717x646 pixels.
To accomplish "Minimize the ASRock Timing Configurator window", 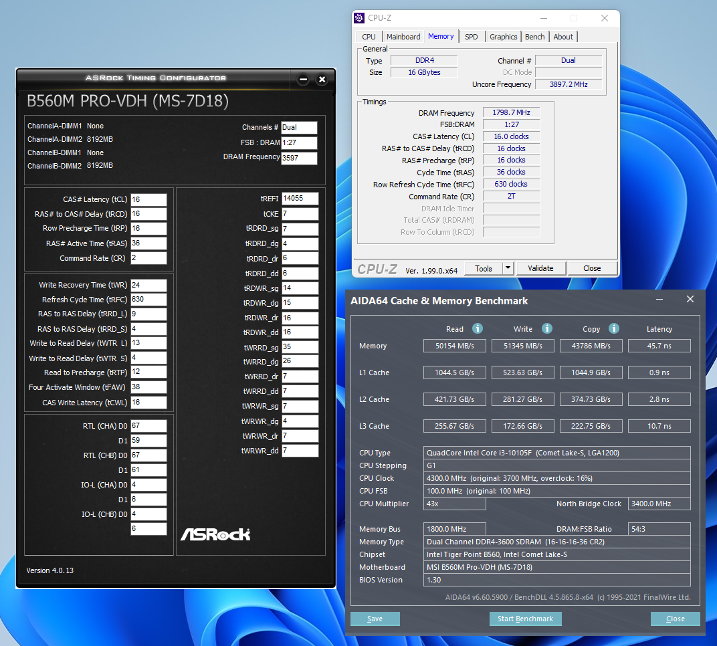I will [303, 80].
